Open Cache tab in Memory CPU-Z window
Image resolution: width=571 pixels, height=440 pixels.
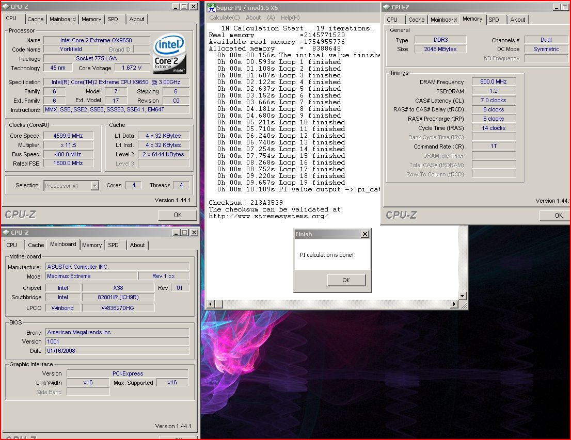[416, 20]
